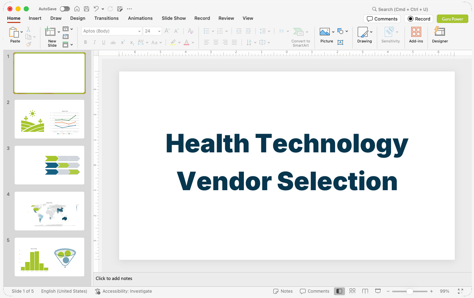474x298 pixels.
Task: Click Comments in the status bar
Action: click(x=314, y=291)
